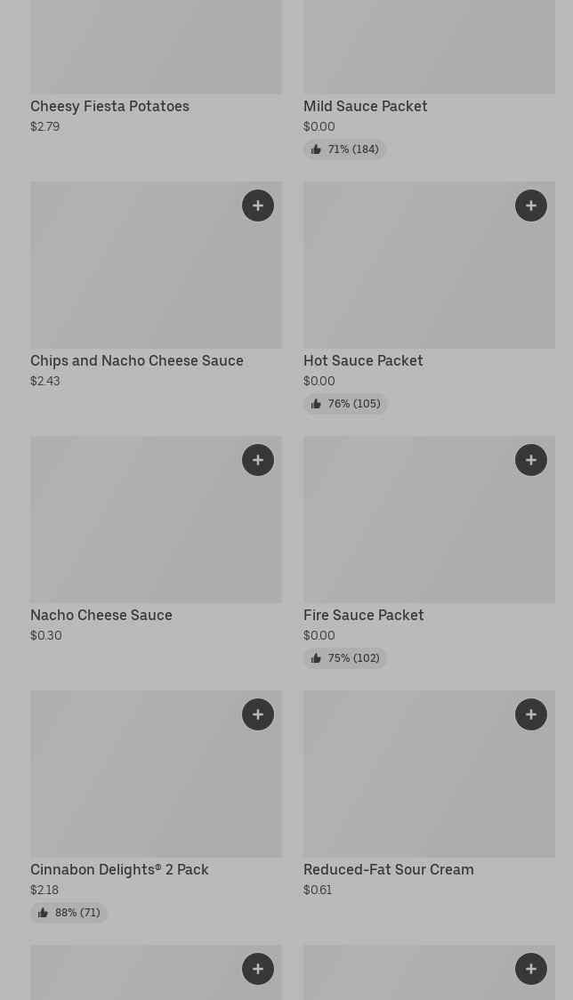This screenshot has height=1000, width=573.
Task: Click Cinnabon Delights 88% rating badge
Action: pos(69,913)
